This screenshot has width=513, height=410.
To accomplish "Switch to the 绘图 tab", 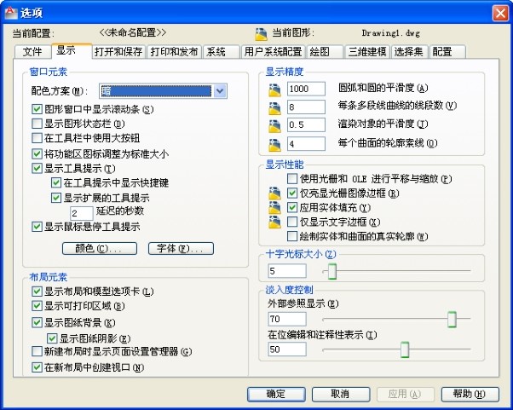I will coord(325,52).
